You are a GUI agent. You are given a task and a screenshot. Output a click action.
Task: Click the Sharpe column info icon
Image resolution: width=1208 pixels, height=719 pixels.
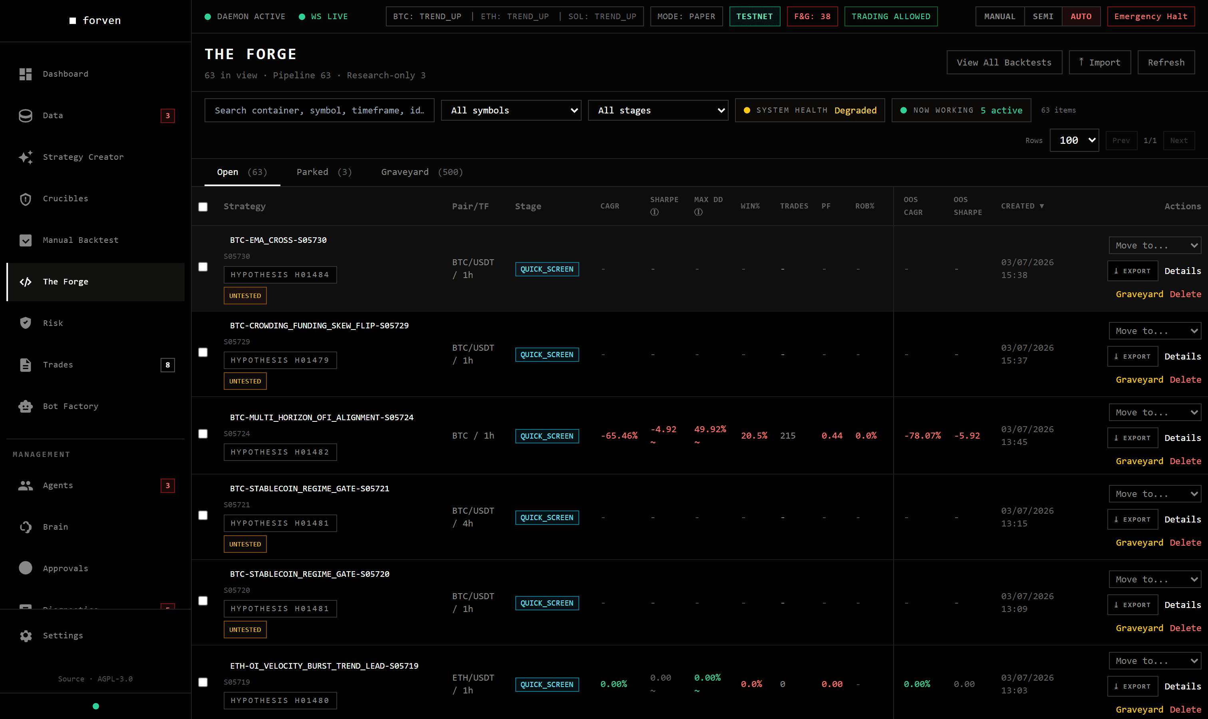(x=654, y=212)
